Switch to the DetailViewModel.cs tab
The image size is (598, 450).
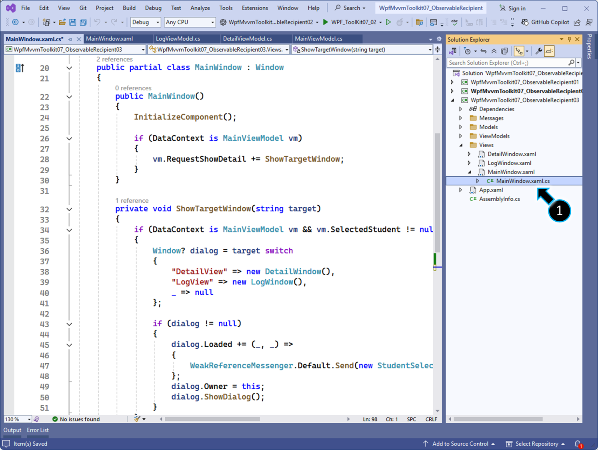click(247, 39)
